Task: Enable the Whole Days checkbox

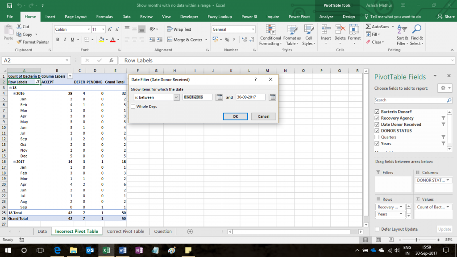Action: tap(133, 106)
